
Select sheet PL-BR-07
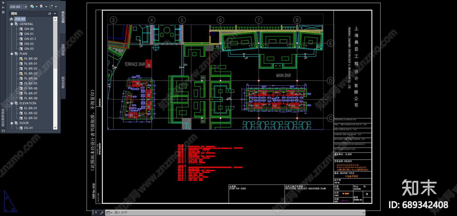31,93
